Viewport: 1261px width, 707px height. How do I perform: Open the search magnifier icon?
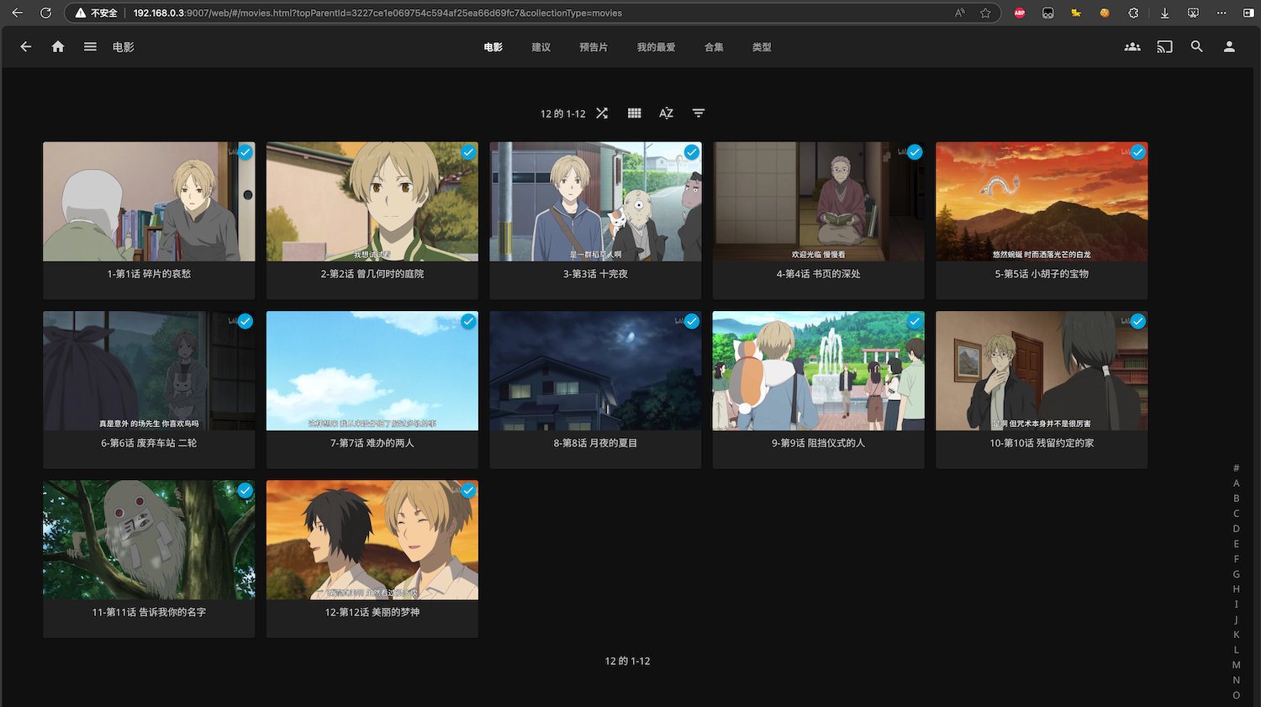(1197, 47)
